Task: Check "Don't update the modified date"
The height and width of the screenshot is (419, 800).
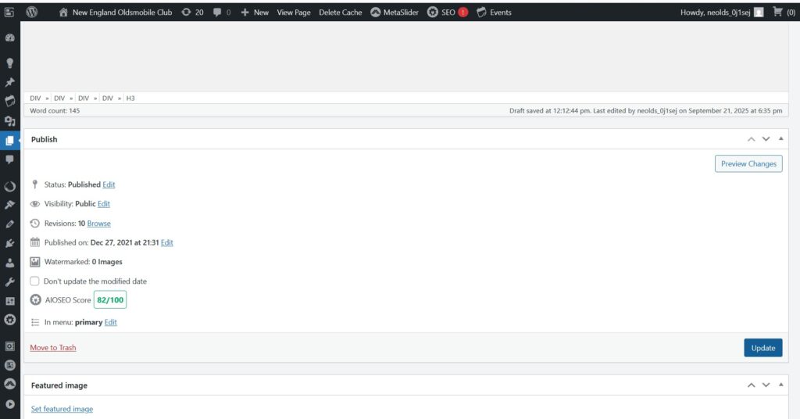Action: tap(34, 281)
